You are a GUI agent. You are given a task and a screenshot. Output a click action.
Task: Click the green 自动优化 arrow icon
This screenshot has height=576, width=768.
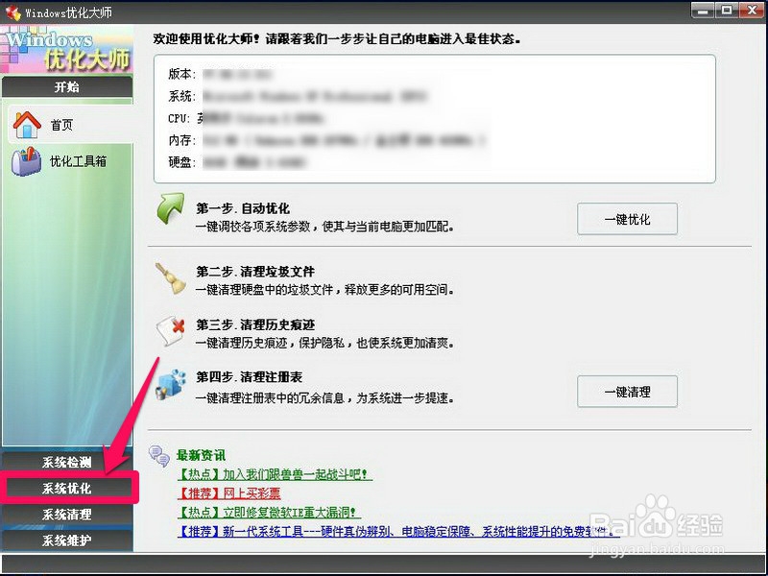tap(168, 212)
